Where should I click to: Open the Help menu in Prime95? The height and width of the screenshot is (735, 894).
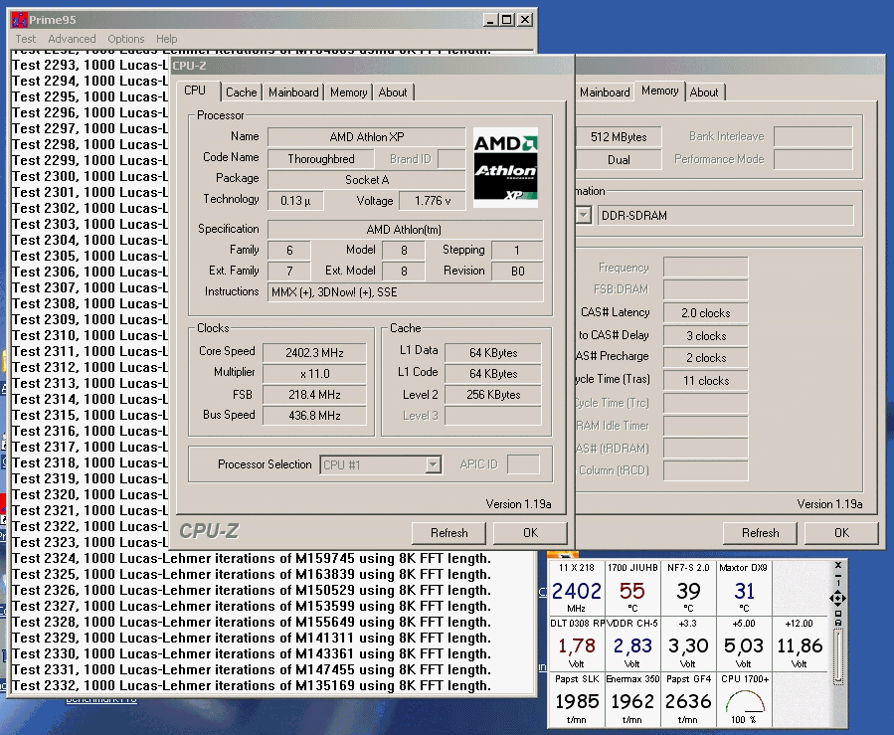[166, 39]
